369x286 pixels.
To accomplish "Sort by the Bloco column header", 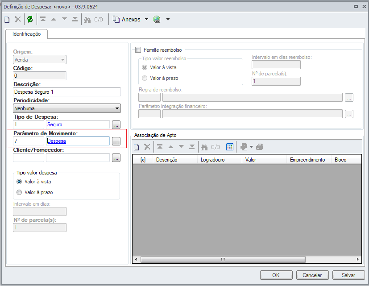I will coord(346,160).
